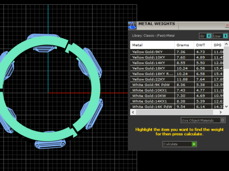This screenshot has height=171, width=229.
Task: Click the Metal Weights panel logo icon
Action: (x=132, y=26)
